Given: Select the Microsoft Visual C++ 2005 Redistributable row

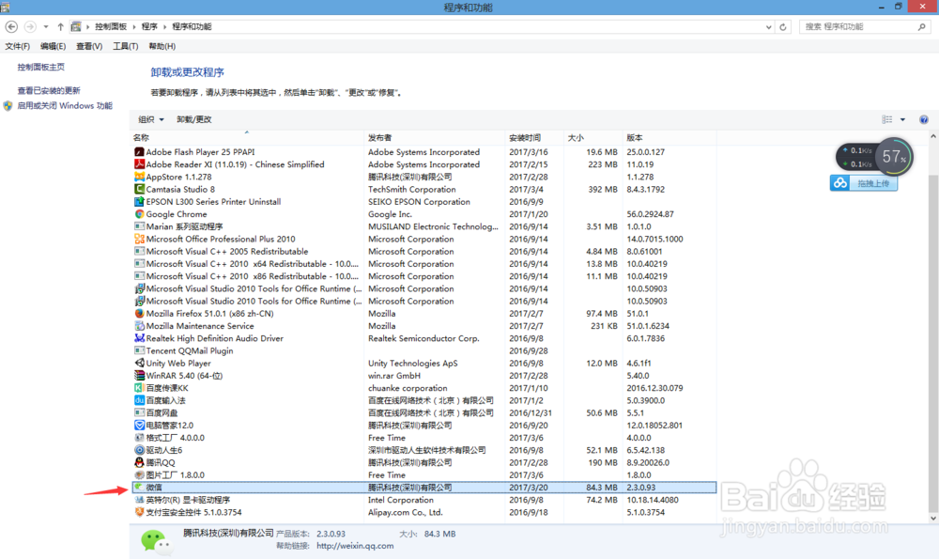Looking at the screenshot, I should point(424,252).
